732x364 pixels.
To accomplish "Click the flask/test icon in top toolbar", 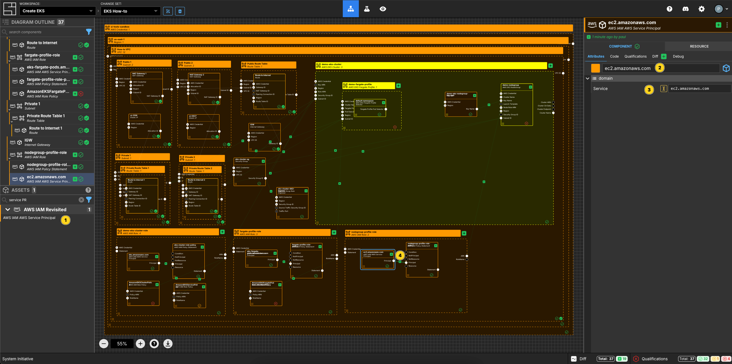I will [x=367, y=8].
